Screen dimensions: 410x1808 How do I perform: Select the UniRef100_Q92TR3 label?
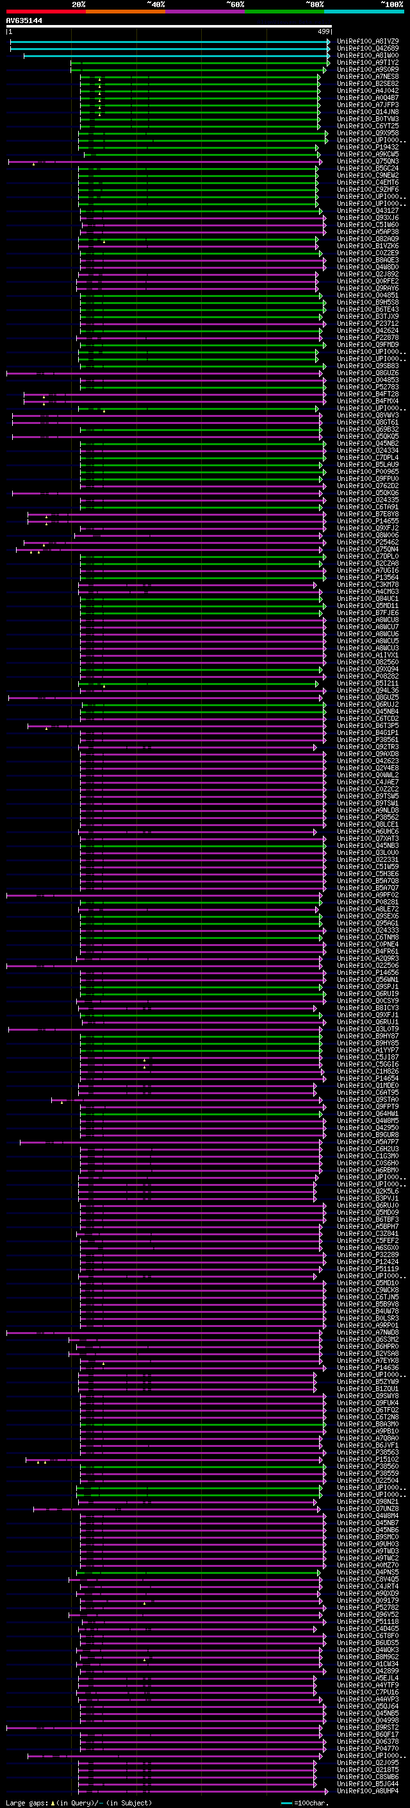pyautogui.click(x=368, y=747)
